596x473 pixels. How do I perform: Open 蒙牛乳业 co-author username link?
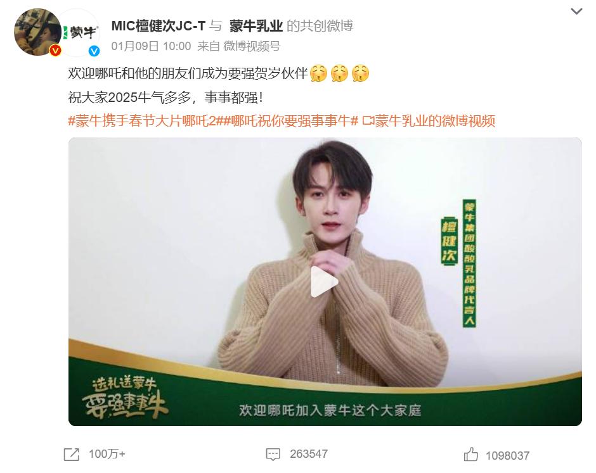tap(256, 26)
